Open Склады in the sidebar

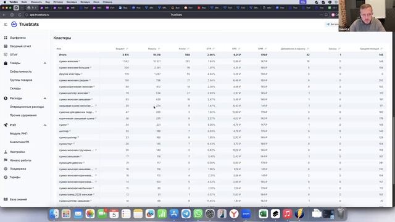tap(15, 88)
